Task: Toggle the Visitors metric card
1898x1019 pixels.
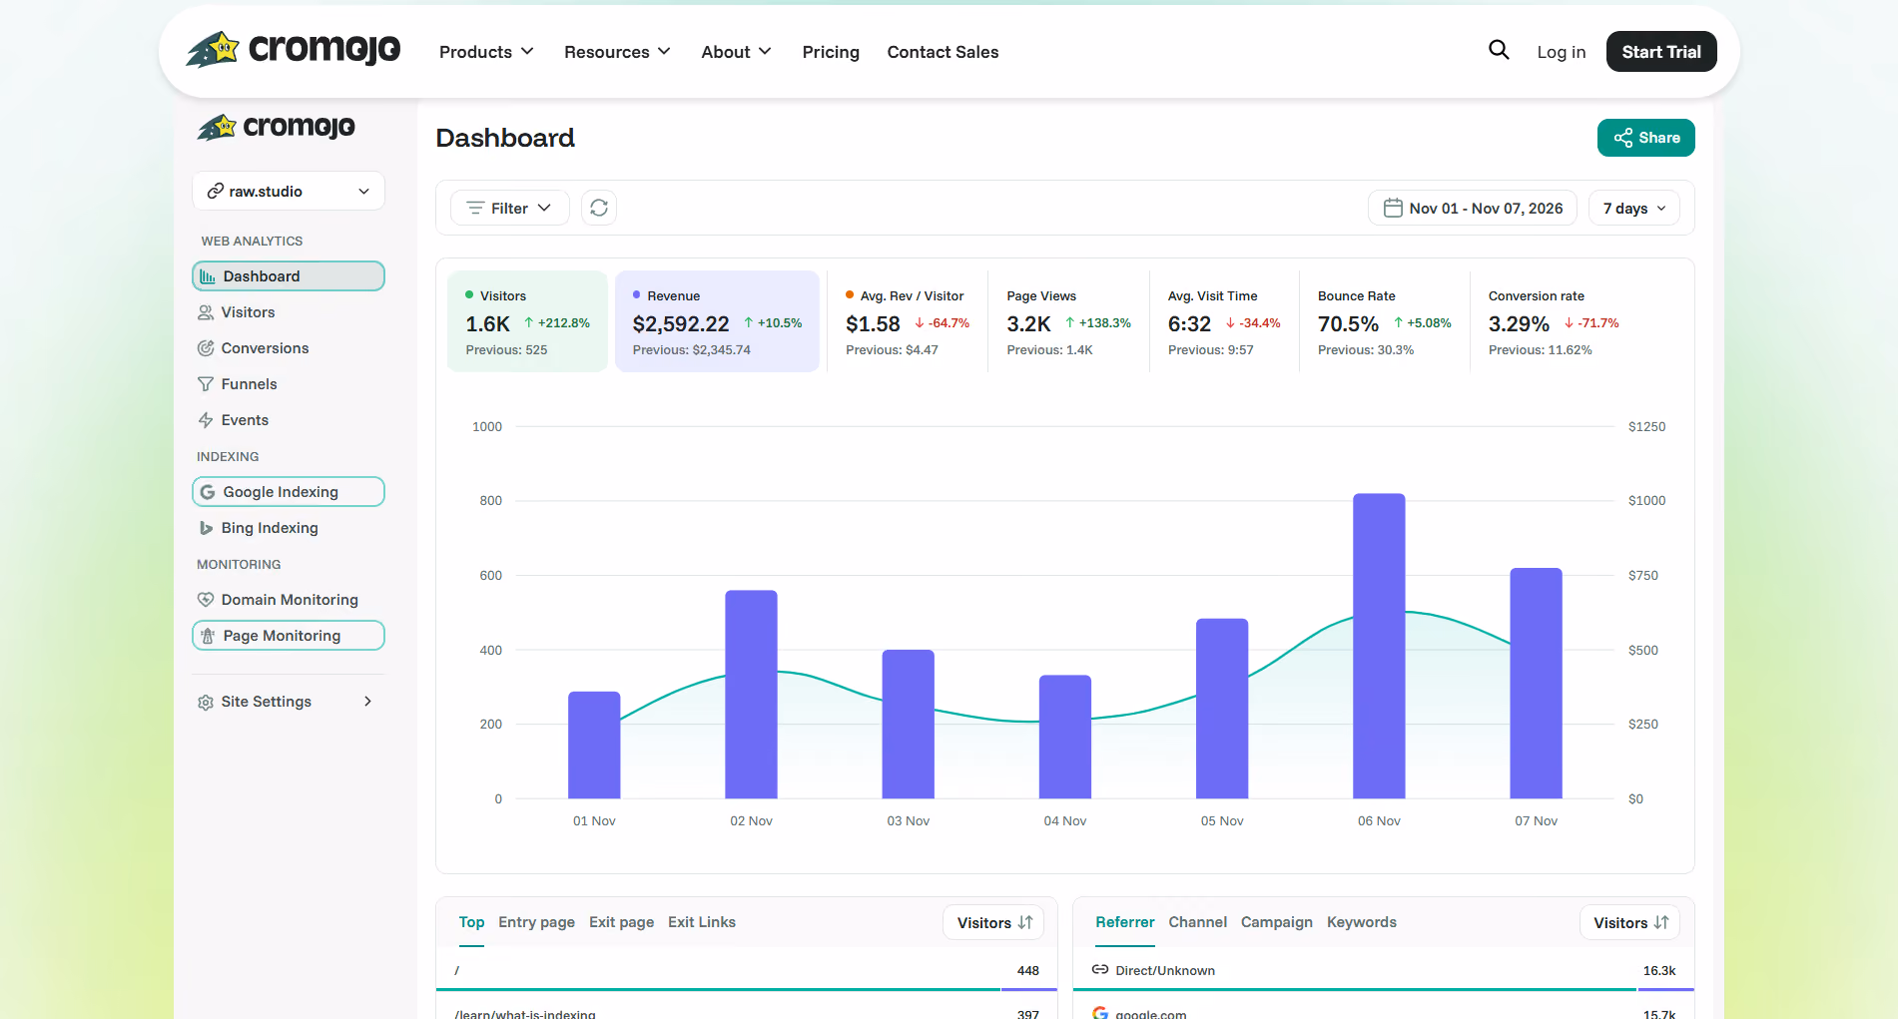Action: click(x=527, y=321)
